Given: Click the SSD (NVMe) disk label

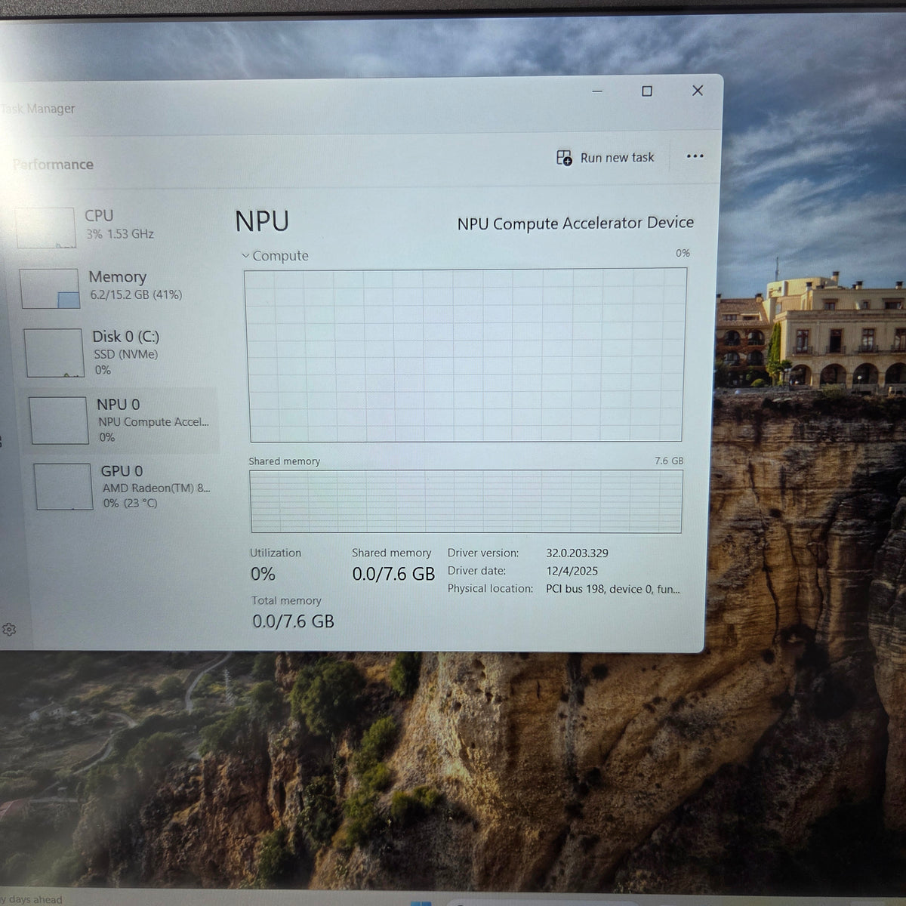Looking at the screenshot, I should 126,354.
